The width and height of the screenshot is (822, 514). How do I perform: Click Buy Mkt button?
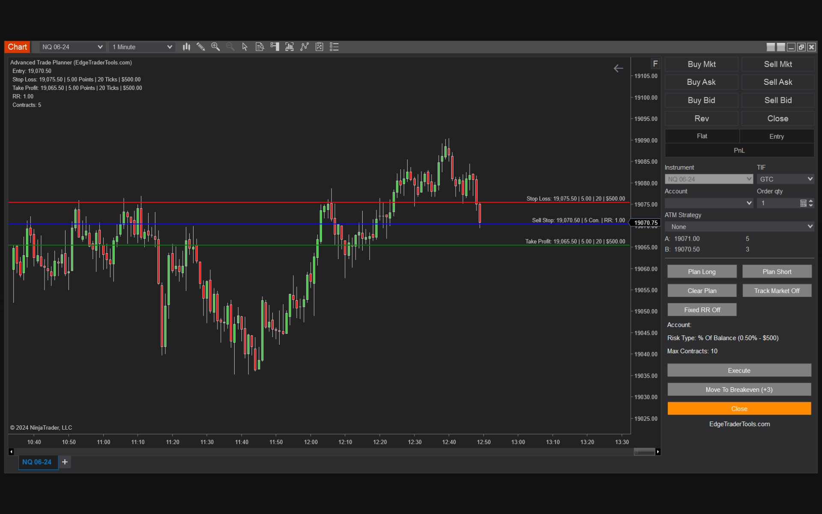(x=701, y=64)
